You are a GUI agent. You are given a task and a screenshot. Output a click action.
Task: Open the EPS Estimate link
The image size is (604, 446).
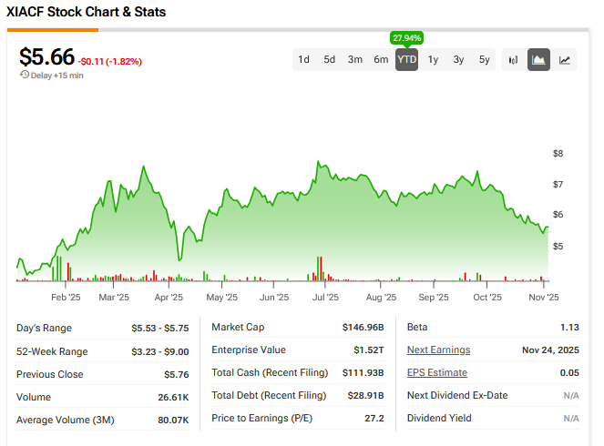pos(436,372)
